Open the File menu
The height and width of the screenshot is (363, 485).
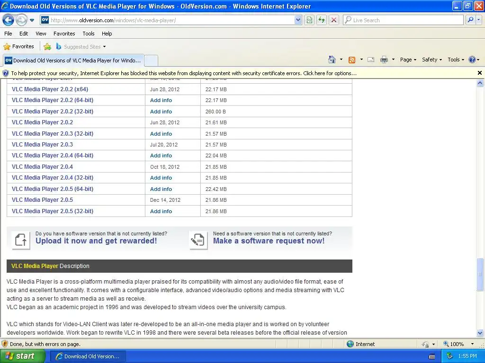9,34
